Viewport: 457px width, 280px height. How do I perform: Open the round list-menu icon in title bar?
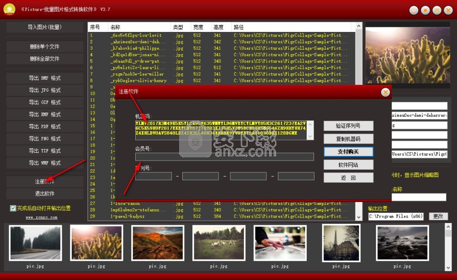tap(436, 10)
